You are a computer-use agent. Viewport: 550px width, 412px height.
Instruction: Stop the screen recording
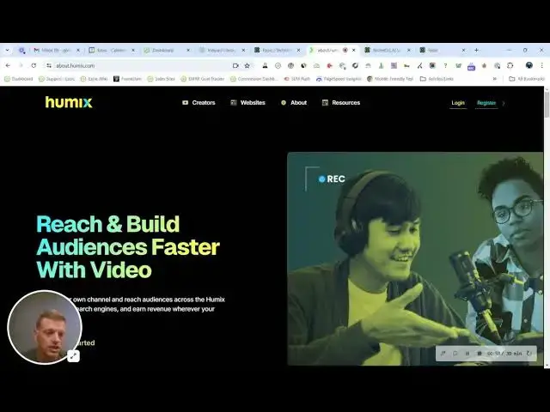(480, 354)
